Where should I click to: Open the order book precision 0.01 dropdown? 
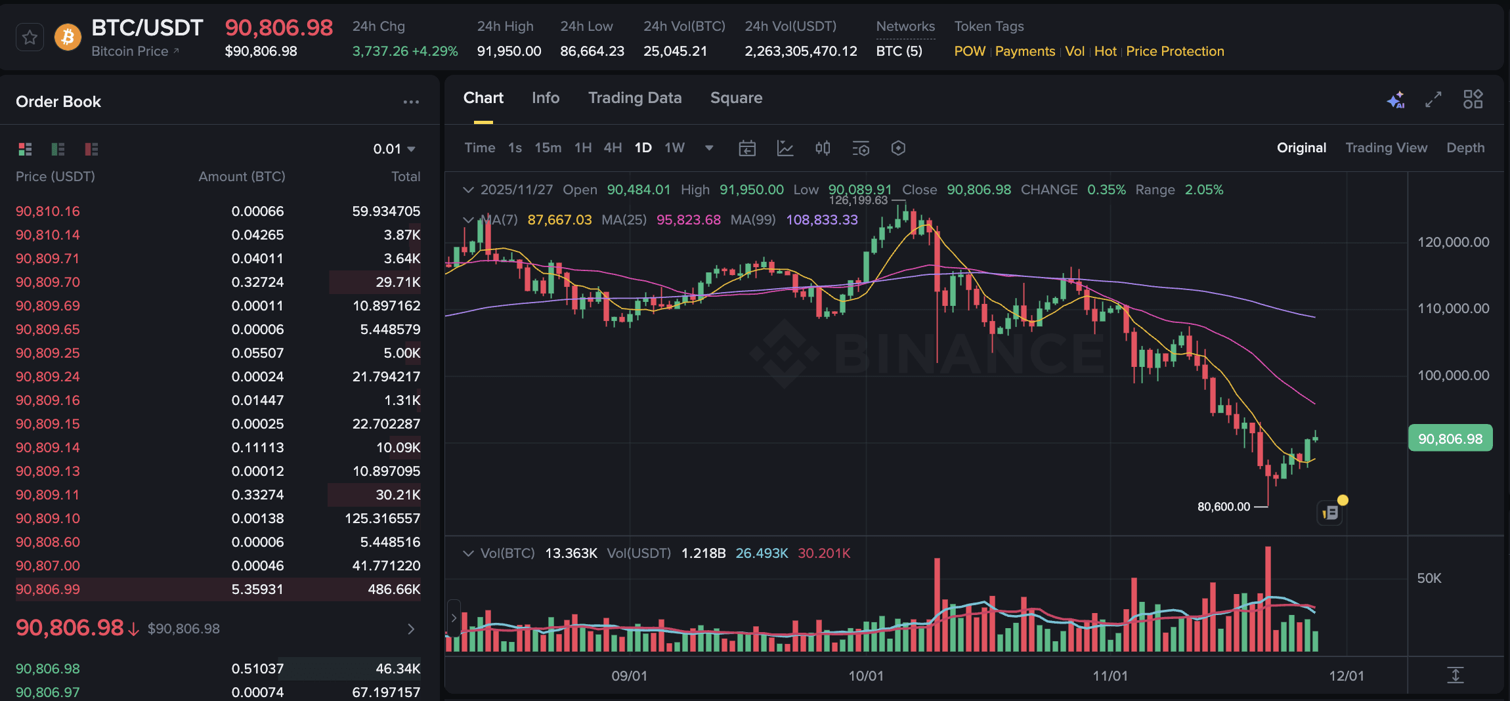point(394,148)
